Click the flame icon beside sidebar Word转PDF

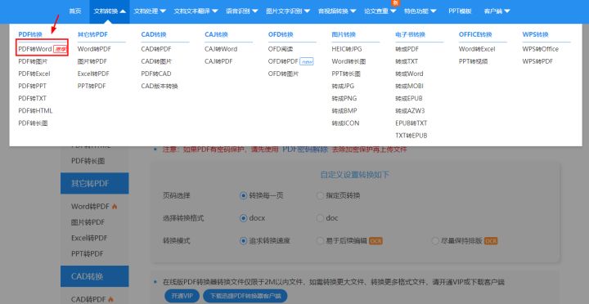(115, 207)
